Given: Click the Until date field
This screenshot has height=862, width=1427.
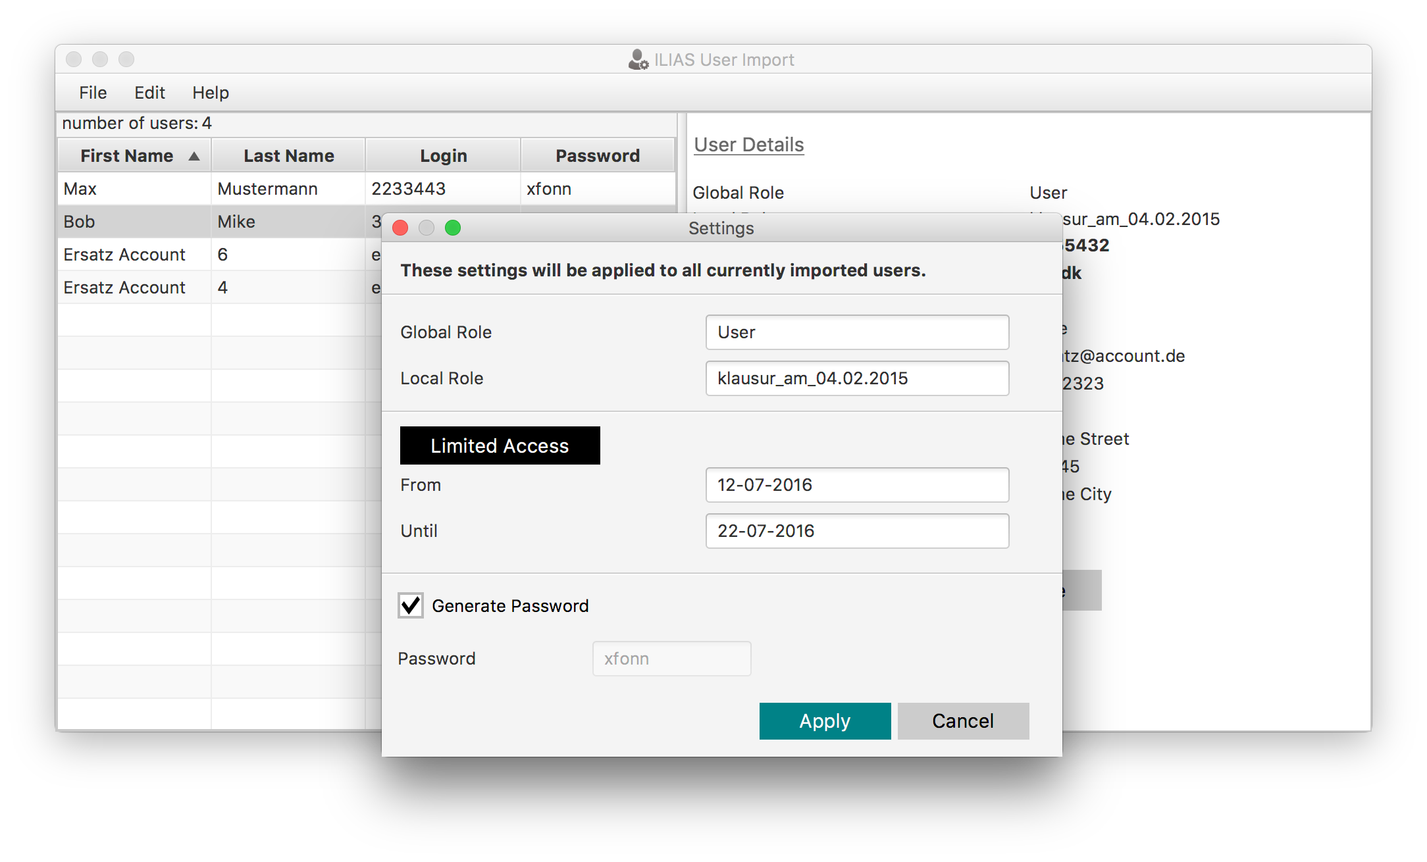Looking at the screenshot, I should (857, 531).
